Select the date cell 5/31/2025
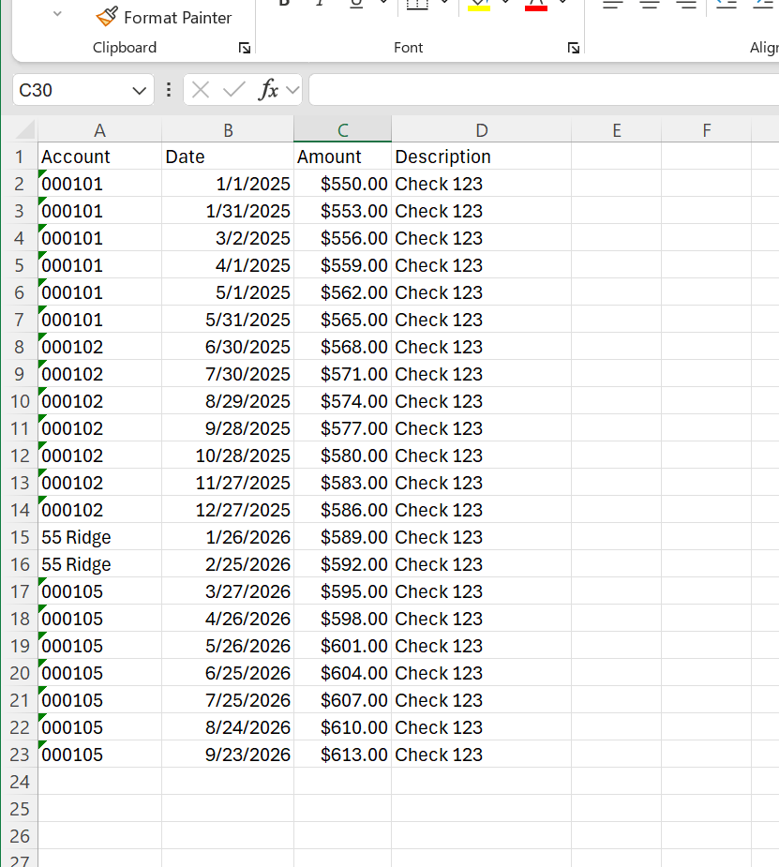This screenshot has width=779, height=867. (228, 320)
